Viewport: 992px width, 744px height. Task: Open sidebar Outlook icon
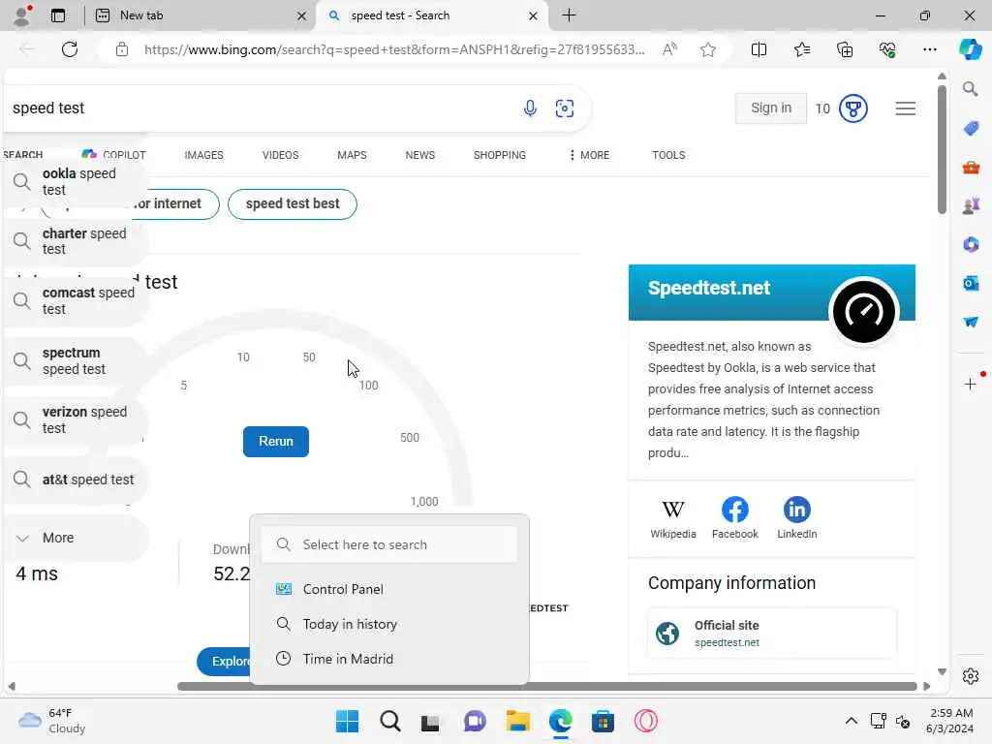point(971,283)
